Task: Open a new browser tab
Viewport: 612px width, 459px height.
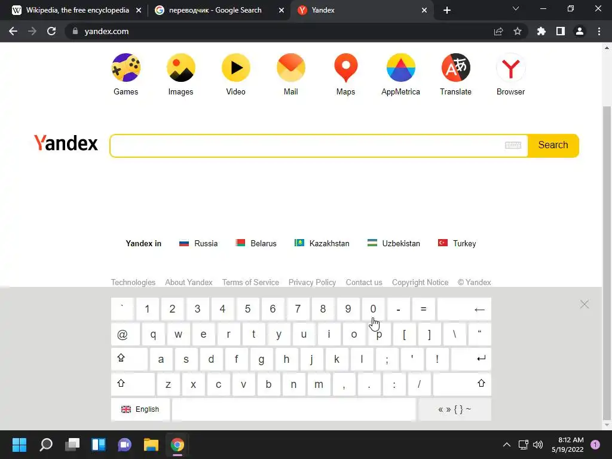Action: coord(447,10)
